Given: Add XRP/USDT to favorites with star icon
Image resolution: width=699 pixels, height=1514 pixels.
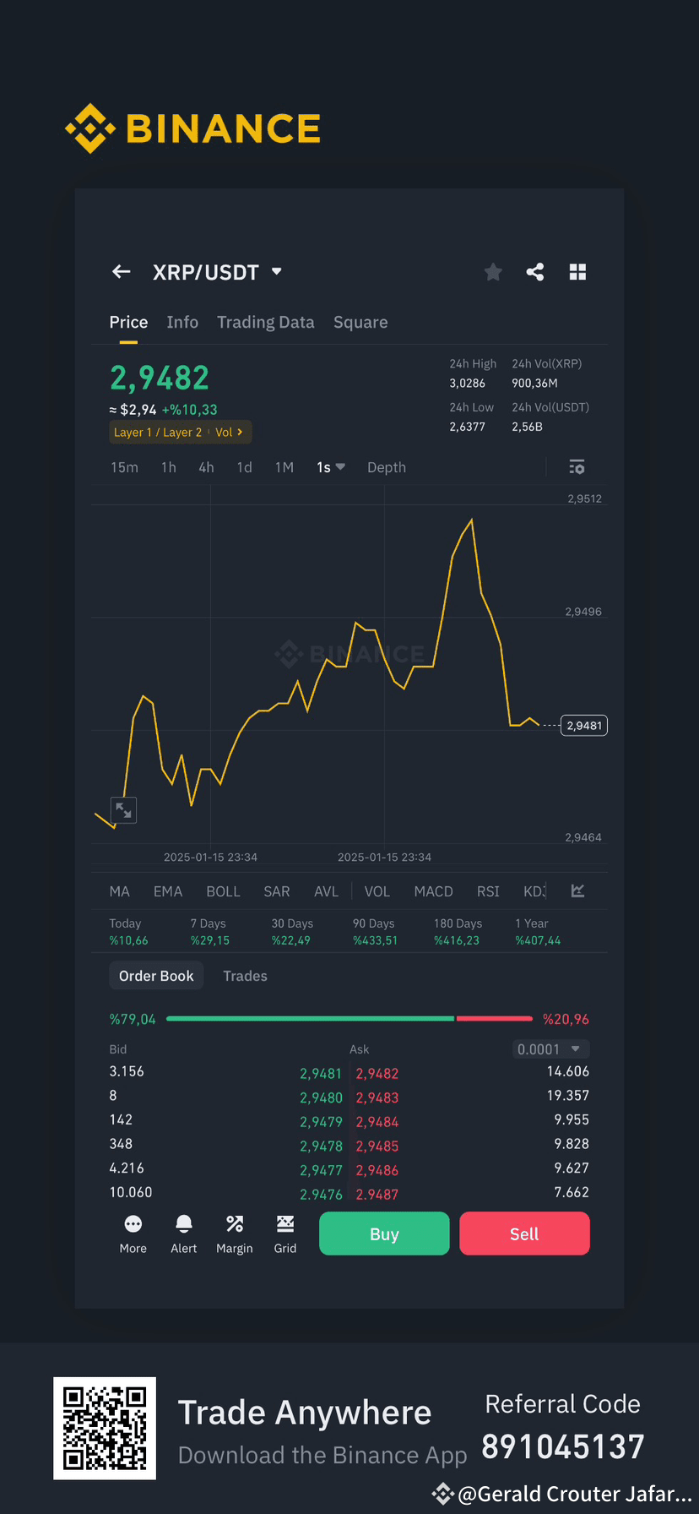Looking at the screenshot, I should click(x=493, y=272).
